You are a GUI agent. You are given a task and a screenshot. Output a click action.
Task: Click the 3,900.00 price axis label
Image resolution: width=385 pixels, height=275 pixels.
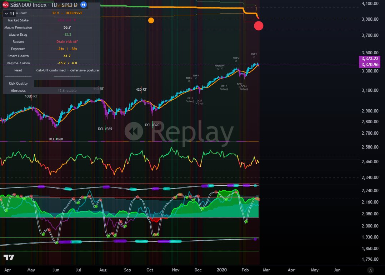pyautogui.click(x=370, y=19)
